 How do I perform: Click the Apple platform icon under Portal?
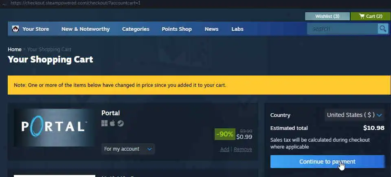(x=112, y=123)
